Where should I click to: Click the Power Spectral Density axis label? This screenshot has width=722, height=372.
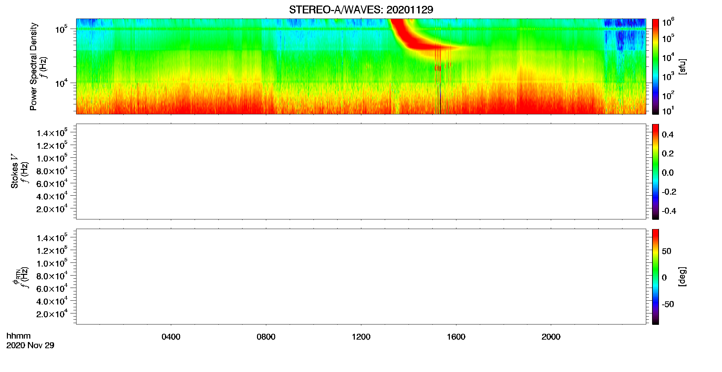click(33, 66)
